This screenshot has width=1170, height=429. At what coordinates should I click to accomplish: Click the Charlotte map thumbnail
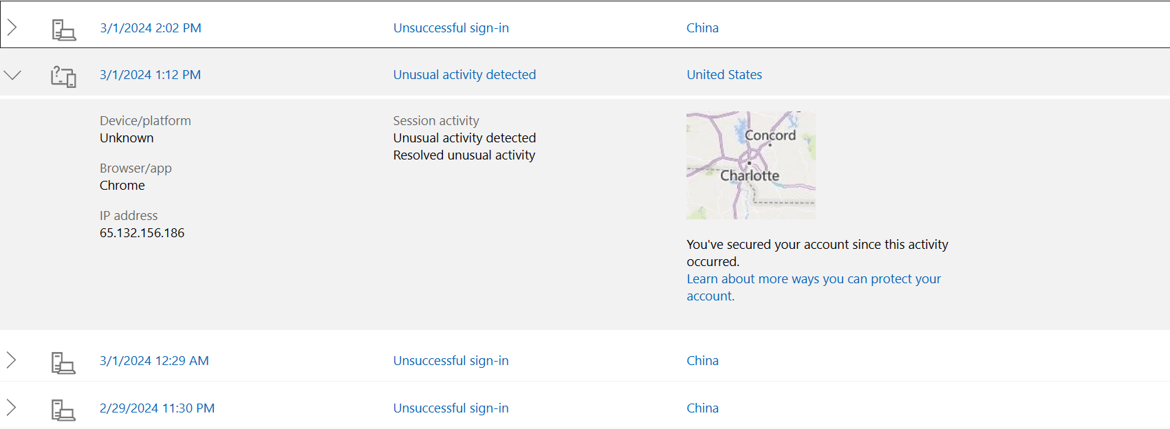pos(750,165)
